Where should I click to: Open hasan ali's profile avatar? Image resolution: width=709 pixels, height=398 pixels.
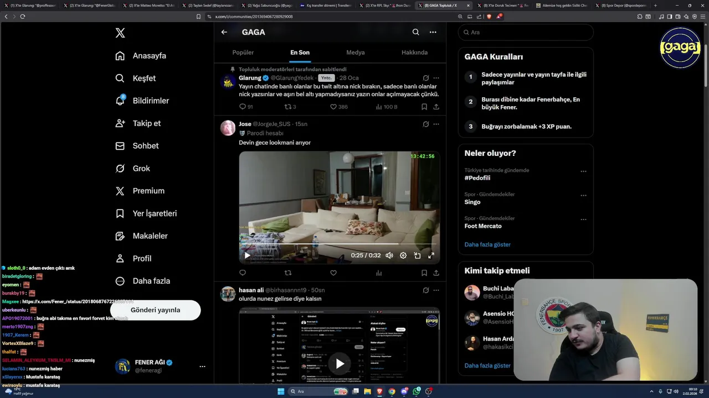[x=228, y=294]
